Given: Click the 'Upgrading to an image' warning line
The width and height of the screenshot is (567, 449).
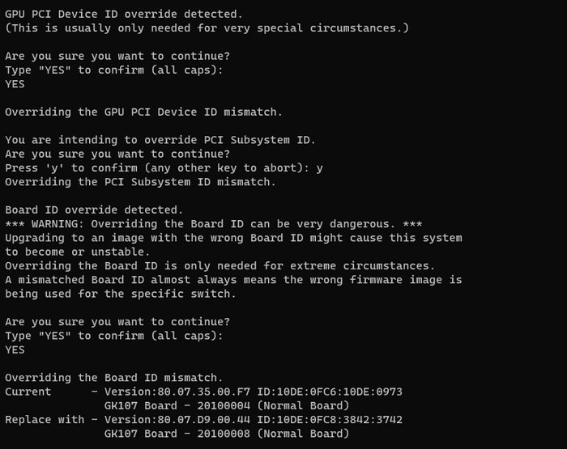Looking at the screenshot, I should pyautogui.click(x=233, y=238).
